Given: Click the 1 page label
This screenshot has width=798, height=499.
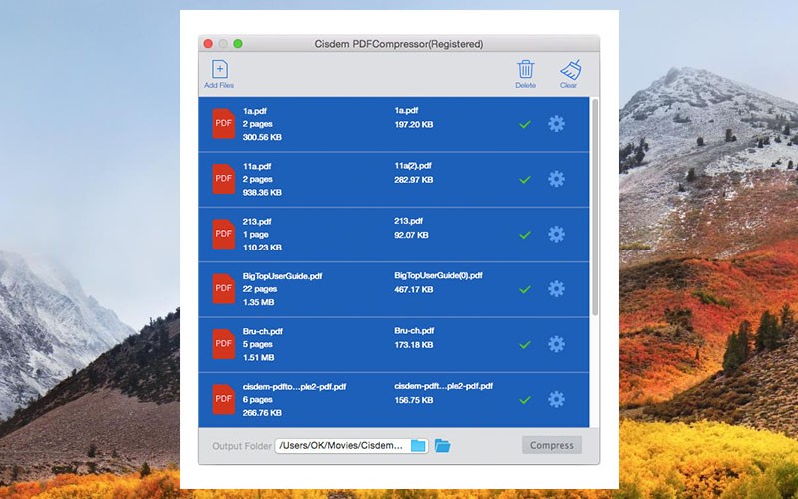Looking at the screenshot, I should click(256, 235).
